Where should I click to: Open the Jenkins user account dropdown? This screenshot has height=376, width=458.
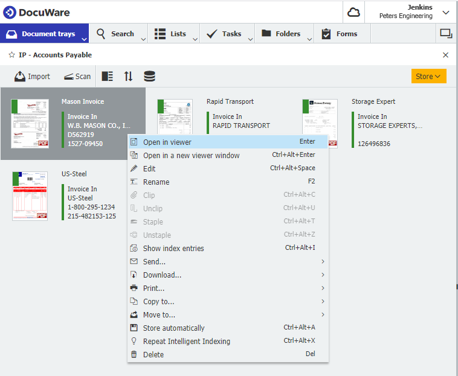point(445,12)
